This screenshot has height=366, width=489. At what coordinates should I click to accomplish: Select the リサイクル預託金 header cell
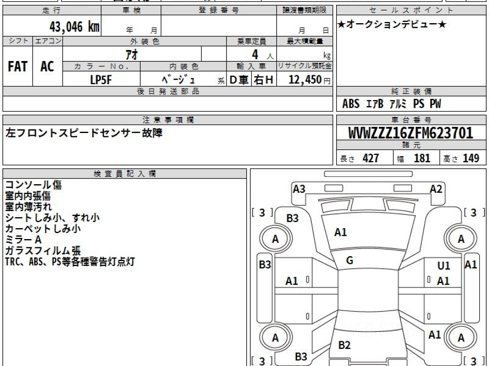[304, 66]
